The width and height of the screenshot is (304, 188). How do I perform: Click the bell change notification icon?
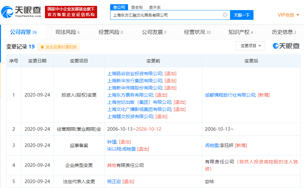pyautogui.click(x=42, y=47)
